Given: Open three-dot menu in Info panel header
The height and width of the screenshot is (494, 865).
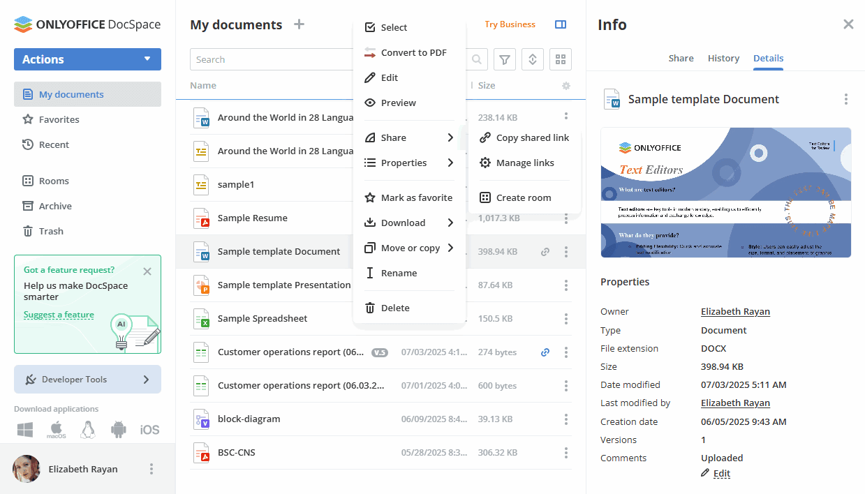Looking at the screenshot, I should pyautogui.click(x=846, y=99).
